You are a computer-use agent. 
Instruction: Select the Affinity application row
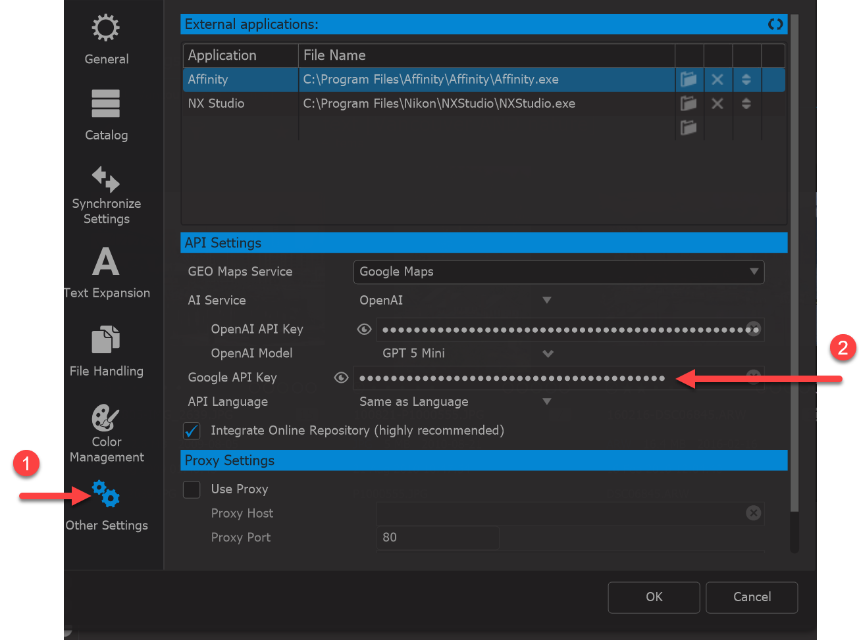pos(483,80)
